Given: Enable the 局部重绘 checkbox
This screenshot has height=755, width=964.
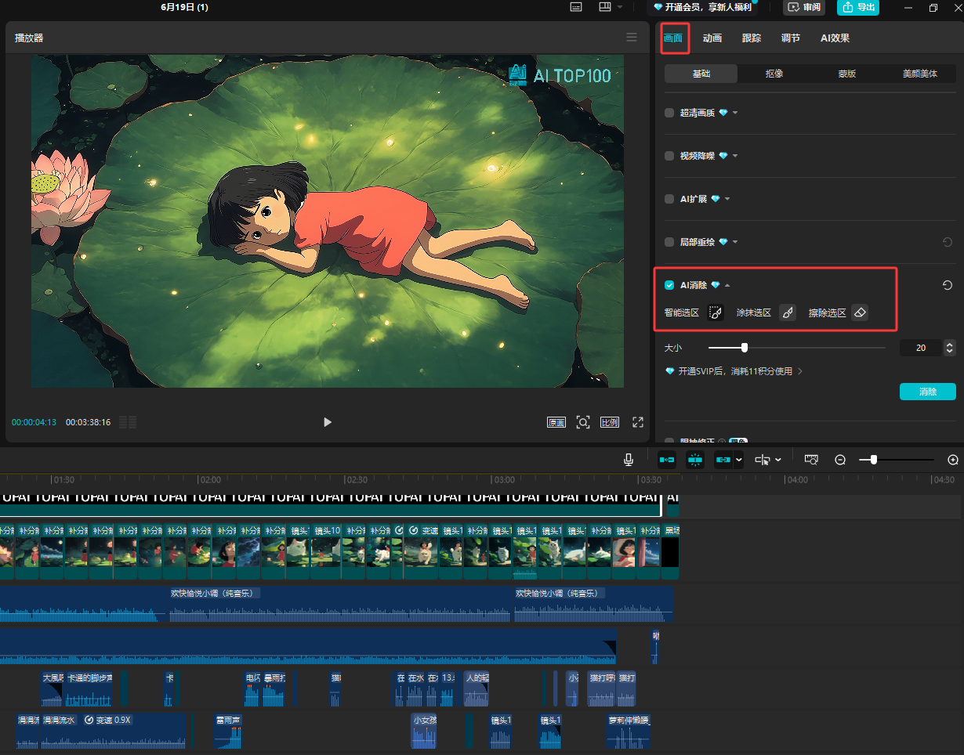Looking at the screenshot, I should (669, 242).
